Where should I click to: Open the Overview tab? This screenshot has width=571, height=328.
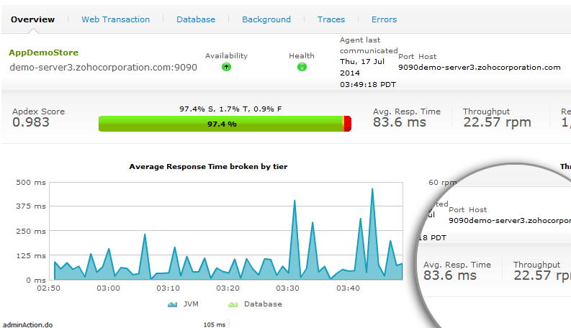(33, 19)
